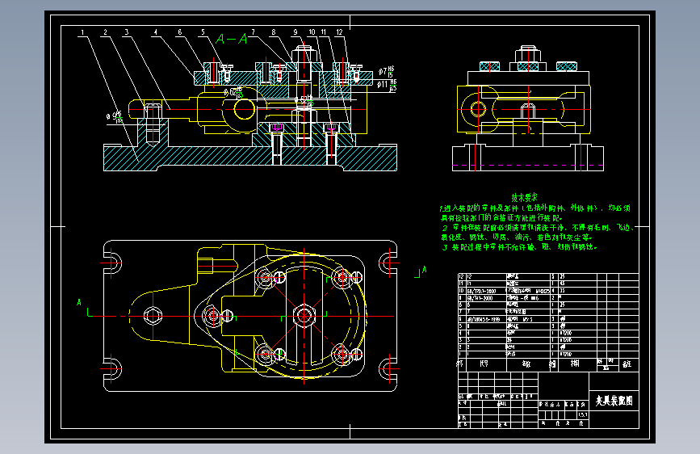Click part callout number 12 above section view
Screen dimensions: 700x454
[x=339, y=32]
